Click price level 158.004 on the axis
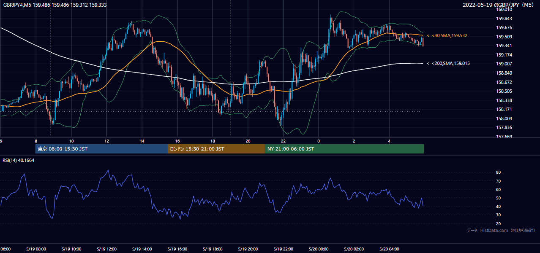Viewport: 540px width, 253px height. (505, 119)
